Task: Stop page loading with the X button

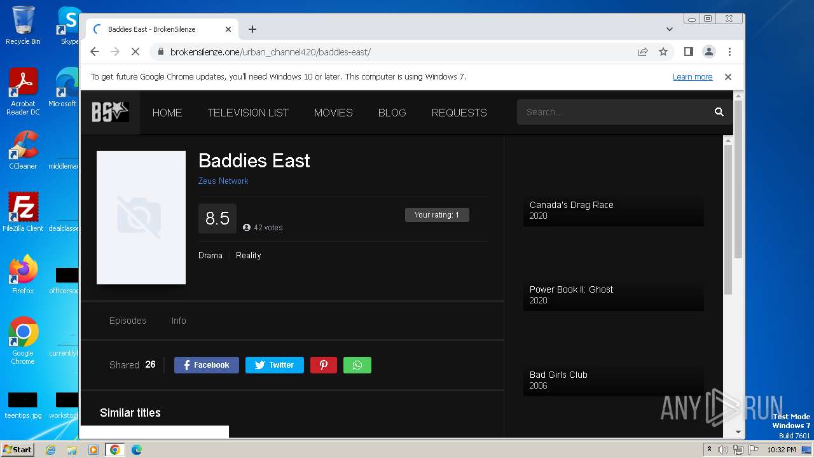Action: [x=135, y=52]
